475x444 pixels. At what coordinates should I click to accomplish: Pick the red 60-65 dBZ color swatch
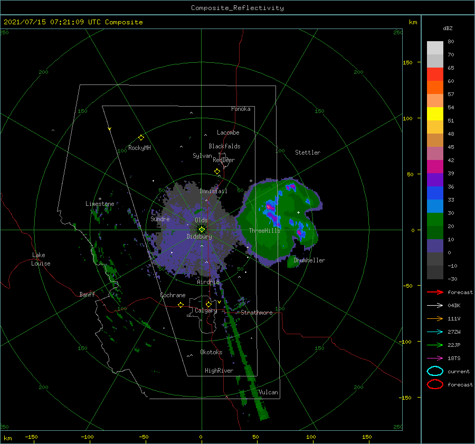[x=435, y=74]
